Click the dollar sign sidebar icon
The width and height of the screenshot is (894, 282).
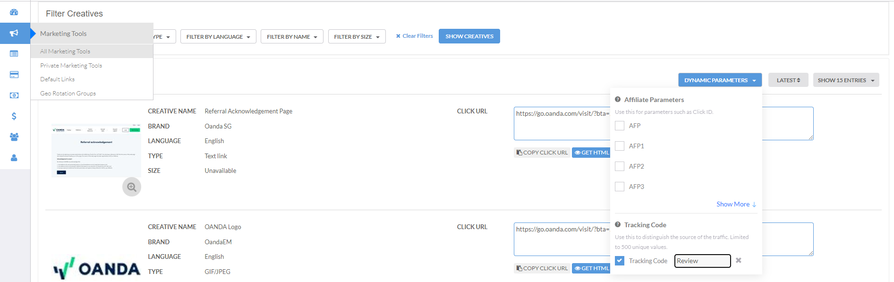tap(14, 116)
